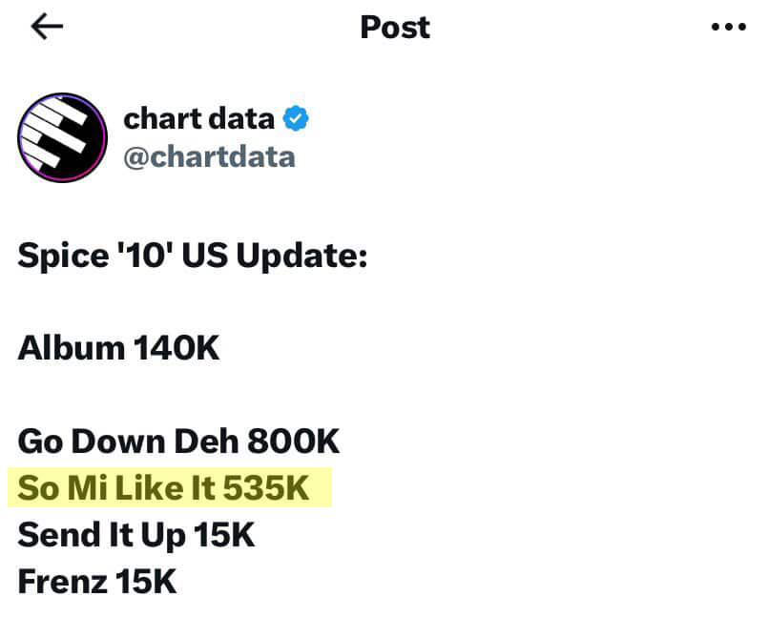
Task: Click the Send It Up 15K line
Action: 136,535
